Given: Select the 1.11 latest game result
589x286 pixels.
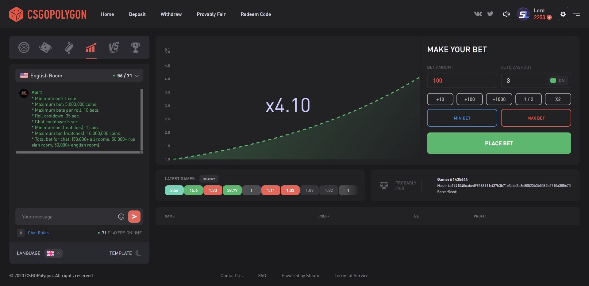Looking at the screenshot, I should (x=271, y=190).
